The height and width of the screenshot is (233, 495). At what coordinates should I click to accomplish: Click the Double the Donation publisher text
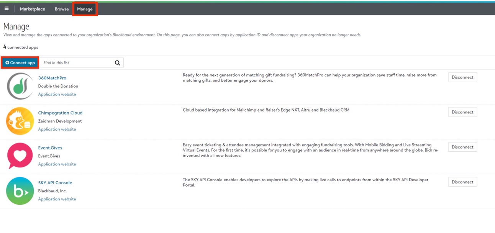coord(58,86)
